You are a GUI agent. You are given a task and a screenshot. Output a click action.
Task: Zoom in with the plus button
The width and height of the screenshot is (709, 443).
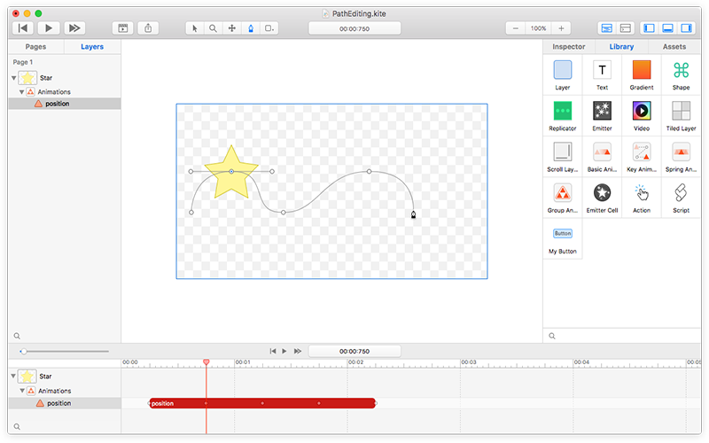coord(561,28)
